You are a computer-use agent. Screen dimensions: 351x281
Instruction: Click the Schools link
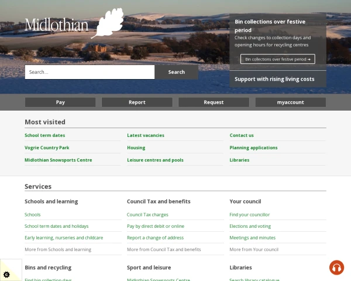[32, 215]
